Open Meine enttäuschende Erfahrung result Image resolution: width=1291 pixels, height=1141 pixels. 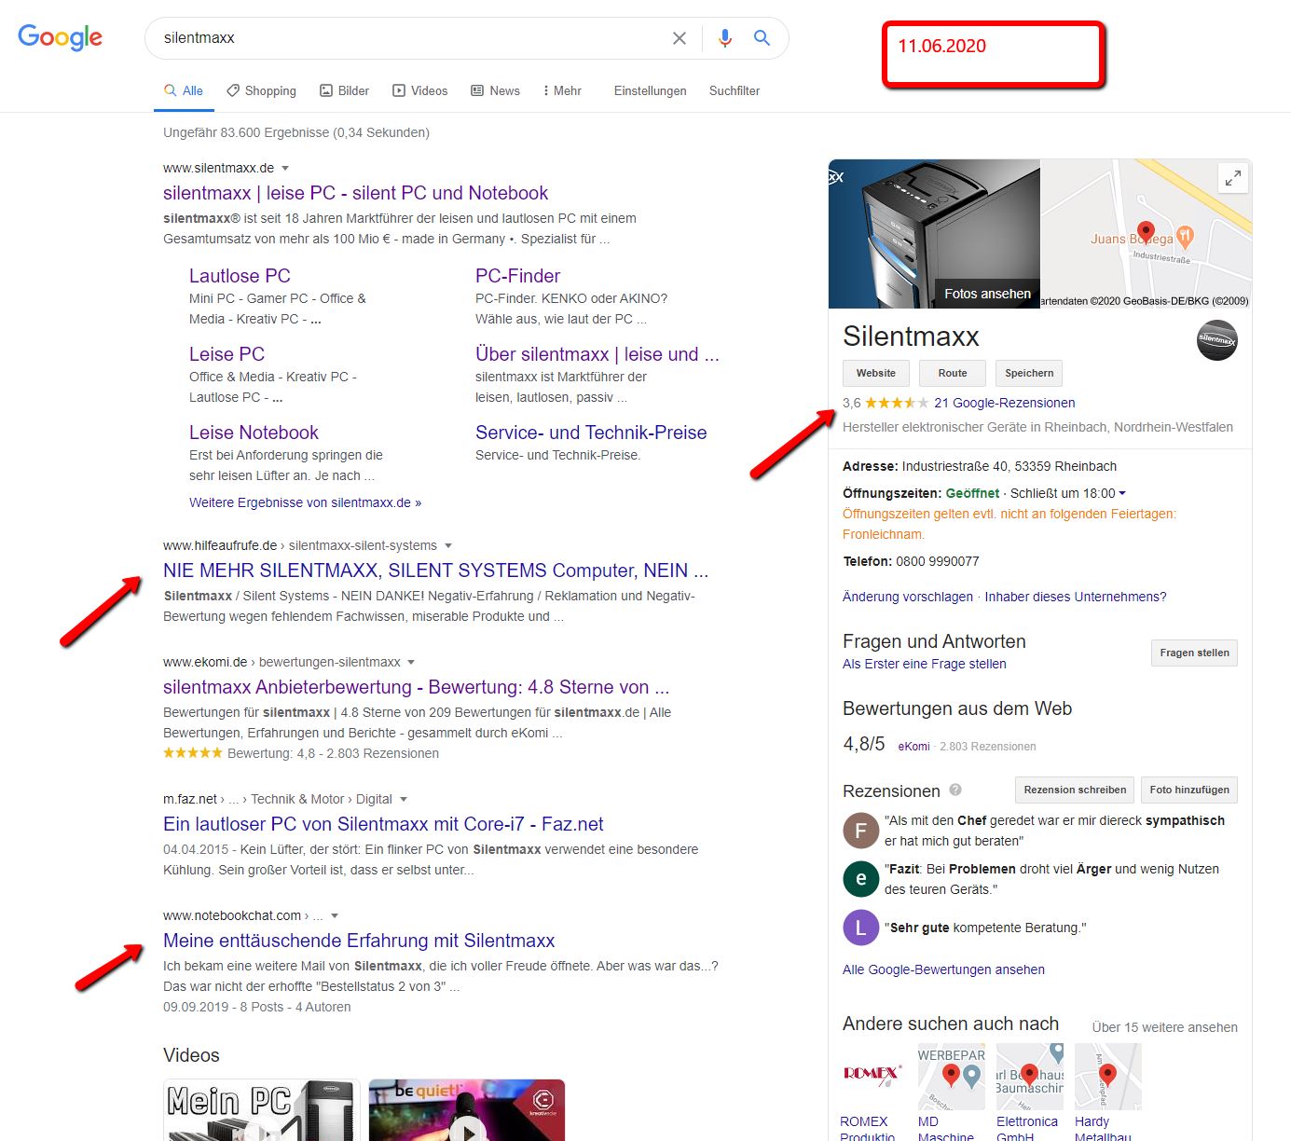pos(359,941)
